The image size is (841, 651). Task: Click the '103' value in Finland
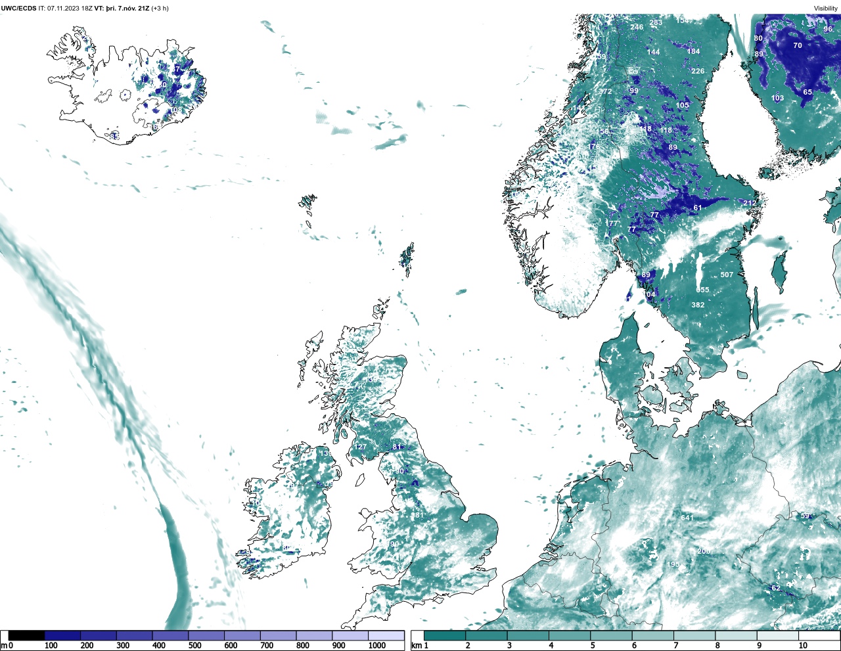pyautogui.click(x=777, y=98)
